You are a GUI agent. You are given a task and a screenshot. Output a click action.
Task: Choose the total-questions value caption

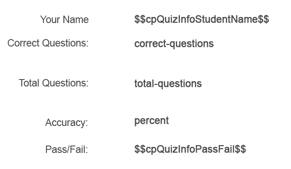click(168, 84)
